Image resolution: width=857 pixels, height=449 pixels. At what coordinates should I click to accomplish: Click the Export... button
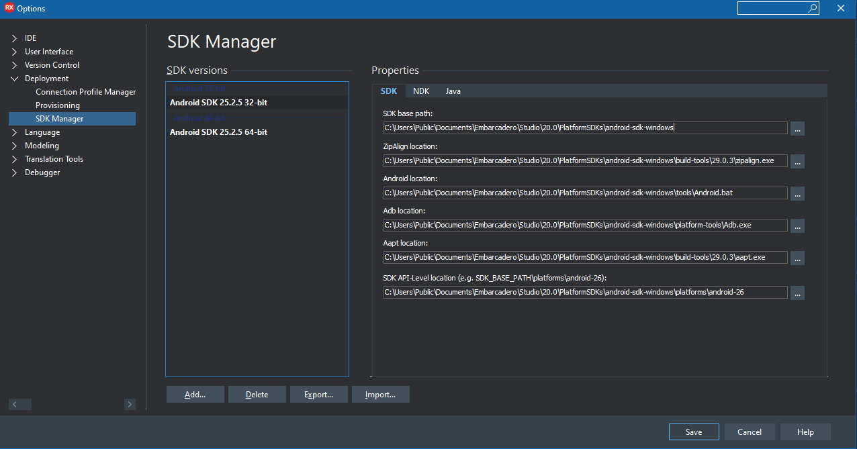click(x=319, y=395)
